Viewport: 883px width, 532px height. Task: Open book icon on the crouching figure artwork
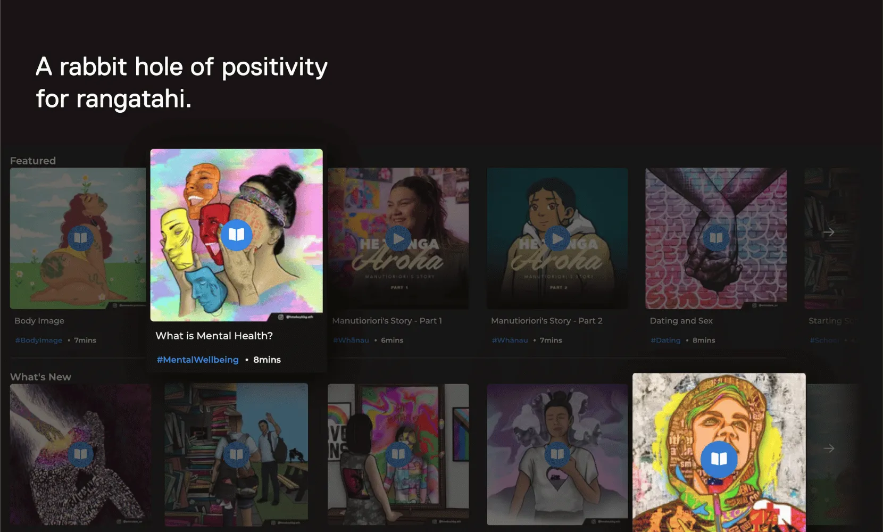(80, 454)
